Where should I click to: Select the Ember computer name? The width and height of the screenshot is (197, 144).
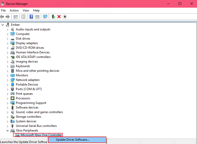pyautogui.click(x=15, y=25)
